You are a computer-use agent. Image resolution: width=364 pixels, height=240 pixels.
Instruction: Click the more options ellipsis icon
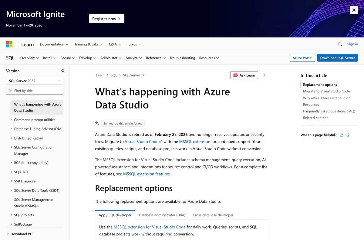click(x=265, y=75)
